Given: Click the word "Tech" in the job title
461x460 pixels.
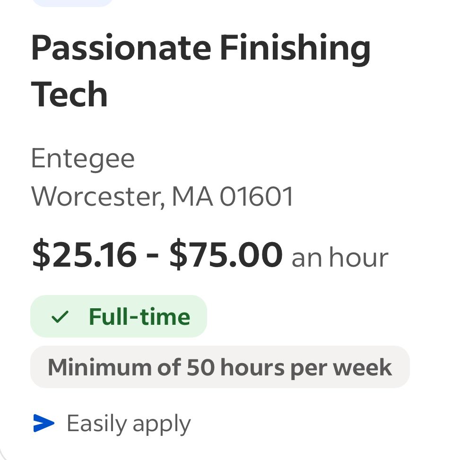Looking at the screenshot, I should click(x=70, y=95).
